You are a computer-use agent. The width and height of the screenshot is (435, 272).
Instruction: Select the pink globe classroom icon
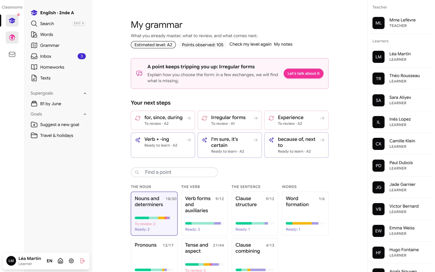pos(12,37)
